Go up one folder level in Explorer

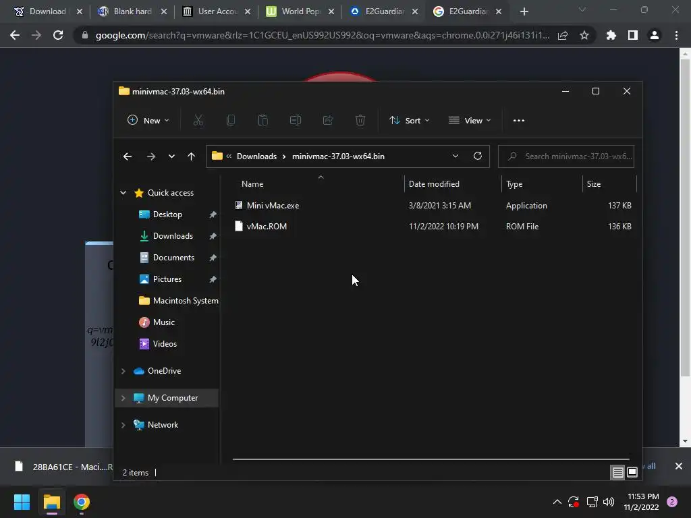tap(191, 156)
